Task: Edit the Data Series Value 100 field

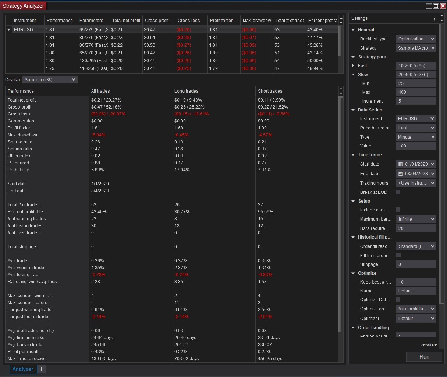Action: (x=416, y=146)
